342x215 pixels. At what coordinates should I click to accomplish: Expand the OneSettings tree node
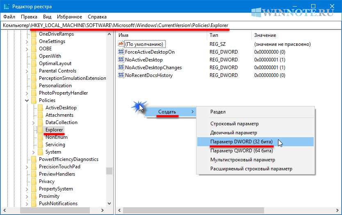[x=27, y=42]
